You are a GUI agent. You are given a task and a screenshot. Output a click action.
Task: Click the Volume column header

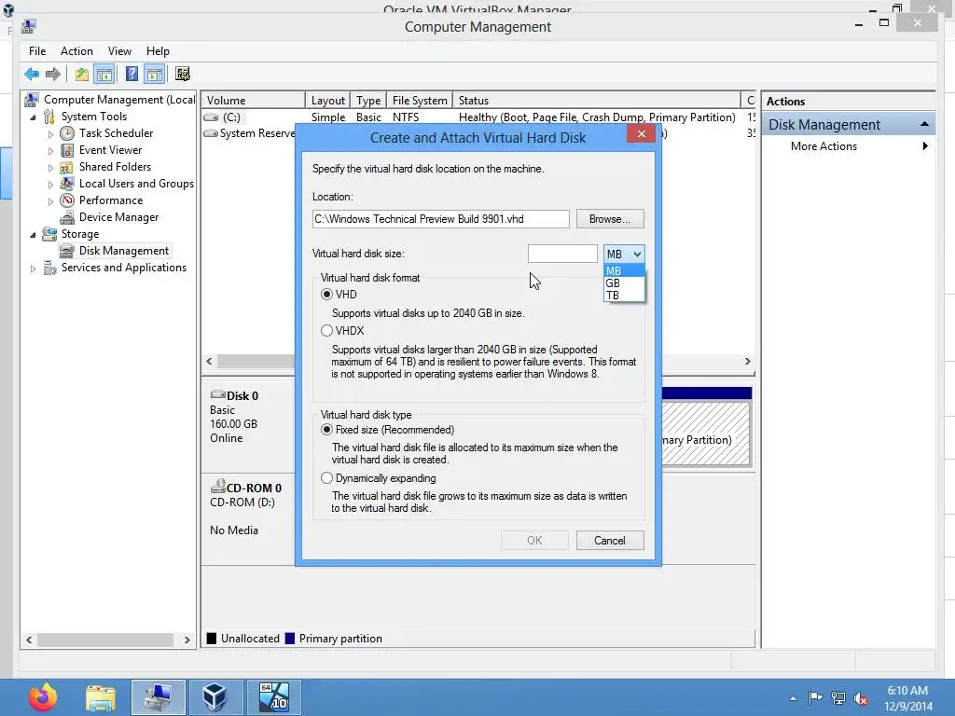click(254, 101)
